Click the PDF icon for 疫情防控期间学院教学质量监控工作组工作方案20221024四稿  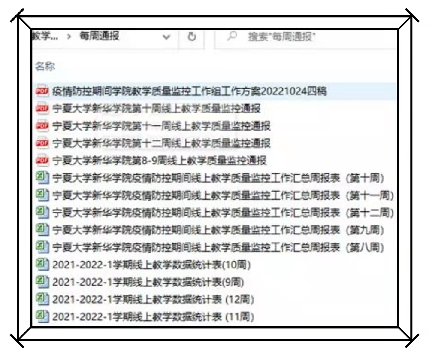[x=42, y=91]
